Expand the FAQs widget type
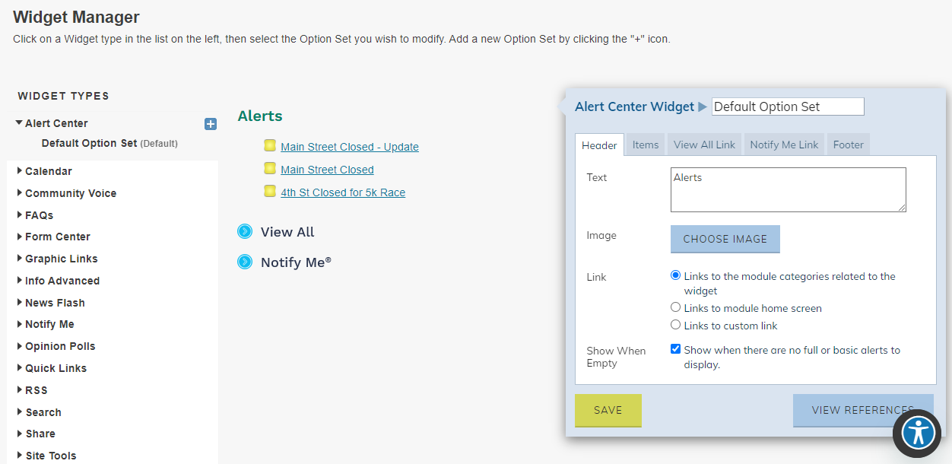Image resolution: width=952 pixels, height=464 pixels. (20, 215)
